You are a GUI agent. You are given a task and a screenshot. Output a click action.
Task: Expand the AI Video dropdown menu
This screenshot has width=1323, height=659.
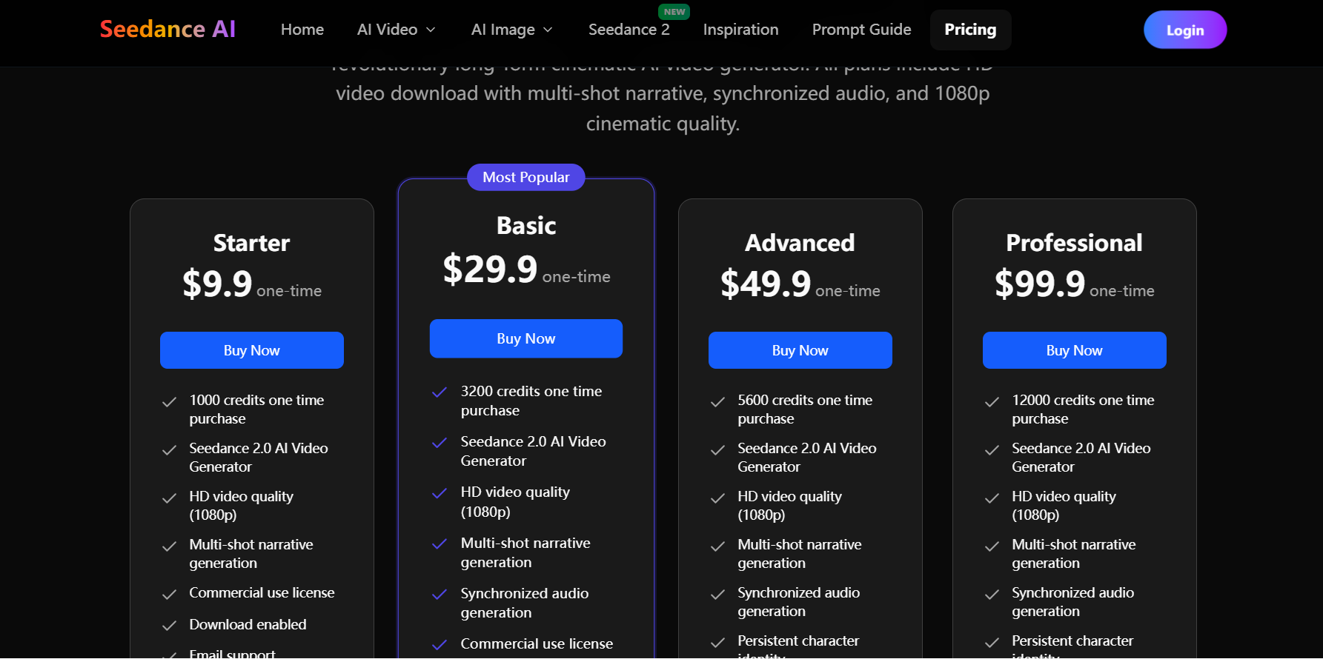point(396,30)
